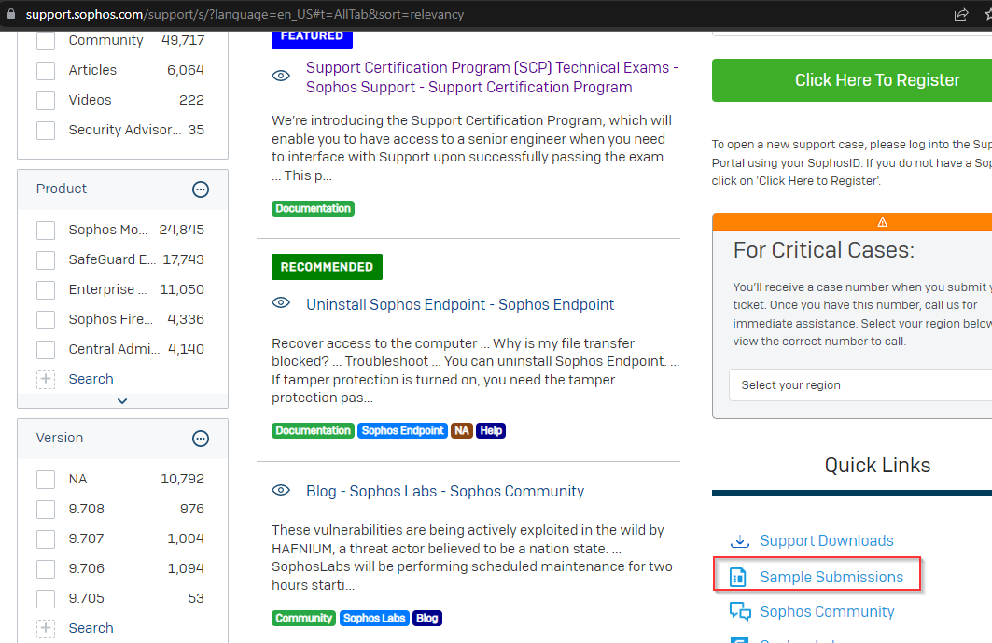Open Sophos Community quick link
This screenshot has width=992, height=643.
pyautogui.click(x=827, y=611)
